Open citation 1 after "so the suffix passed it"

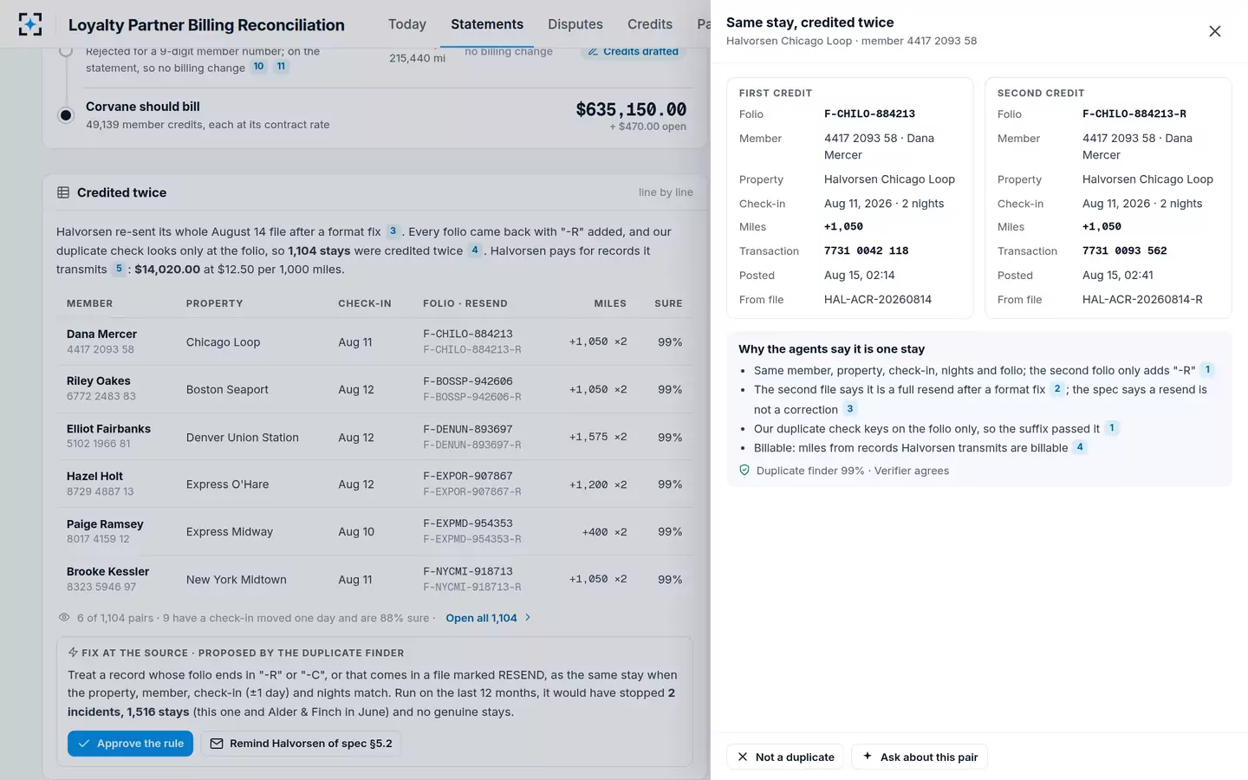(1112, 428)
